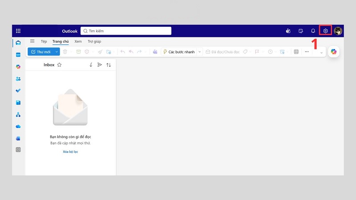Click the Teams share icon in toolbar
This screenshot has height=200, width=356.
[x=155, y=52]
